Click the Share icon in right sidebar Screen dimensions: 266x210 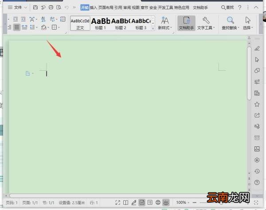click(257, 115)
